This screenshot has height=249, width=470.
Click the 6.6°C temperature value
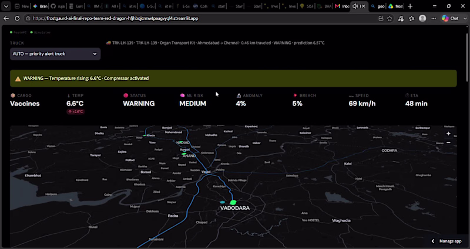point(75,104)
